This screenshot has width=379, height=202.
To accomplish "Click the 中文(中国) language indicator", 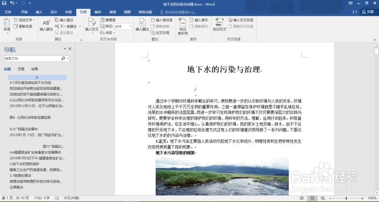I will coord(72,198).
